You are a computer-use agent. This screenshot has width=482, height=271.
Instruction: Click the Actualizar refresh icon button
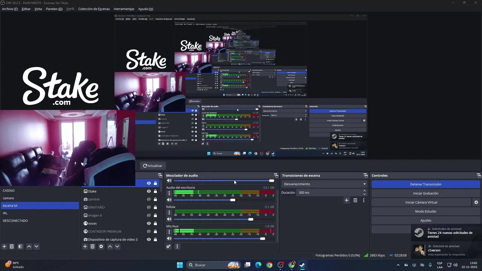pos(153,166)
